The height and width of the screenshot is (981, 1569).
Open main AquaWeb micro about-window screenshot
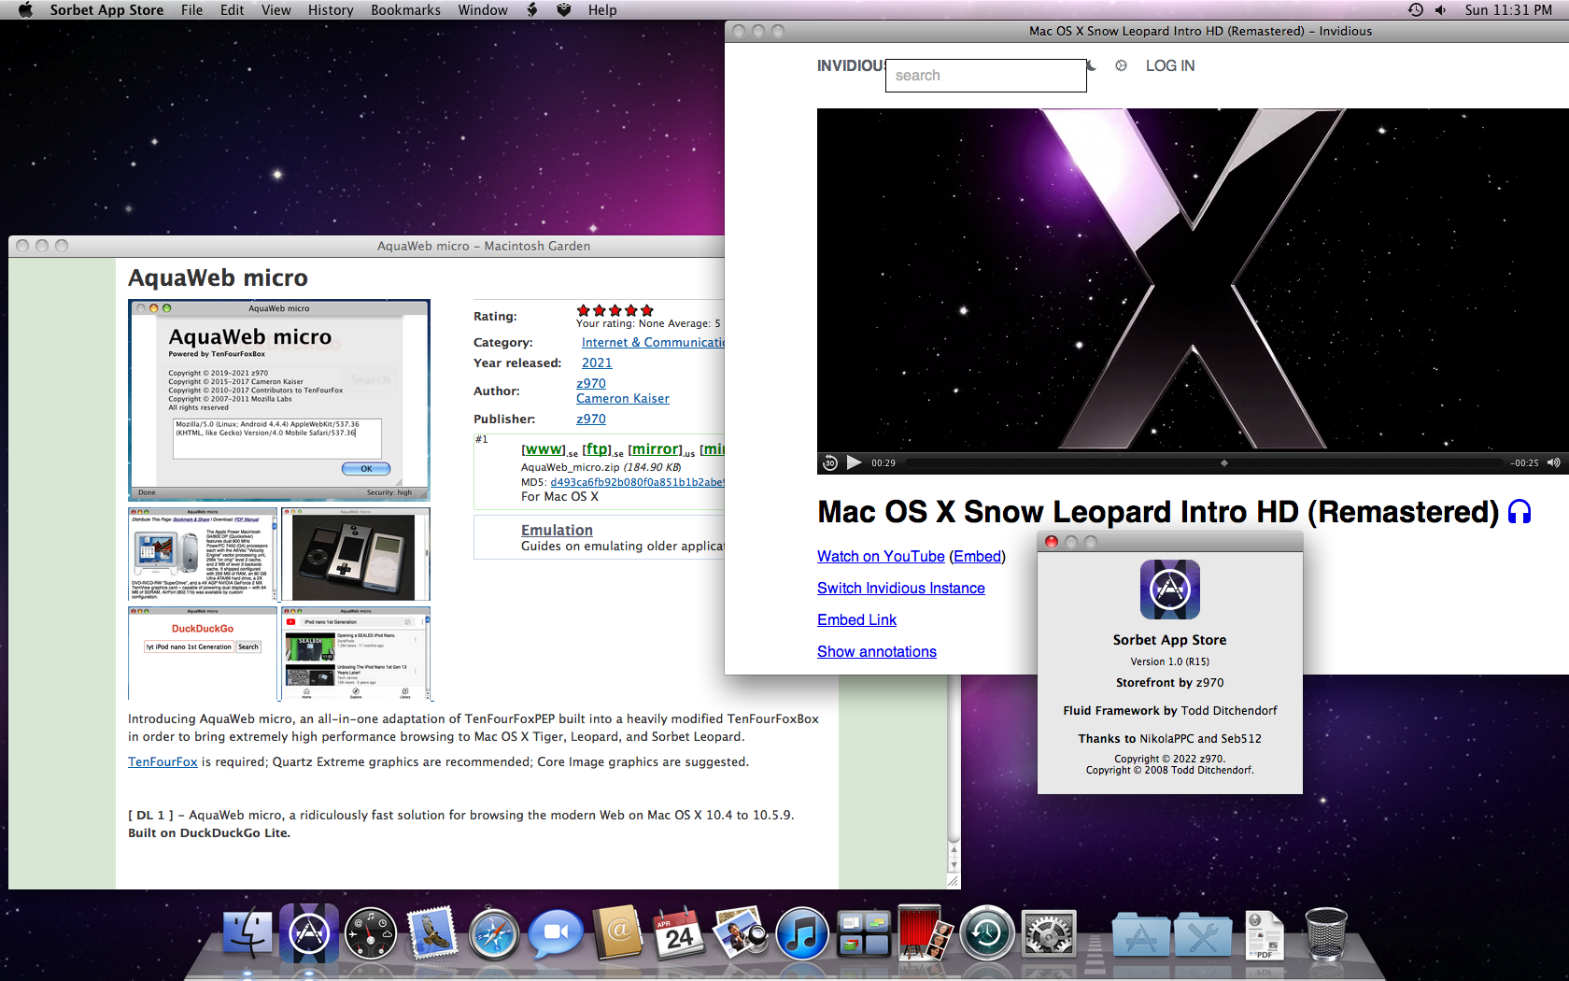pyautogui.click(x=279, y=400)
